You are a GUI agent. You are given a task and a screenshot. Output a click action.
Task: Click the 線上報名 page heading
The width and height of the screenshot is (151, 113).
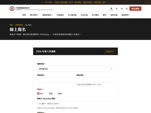[18, 29]
